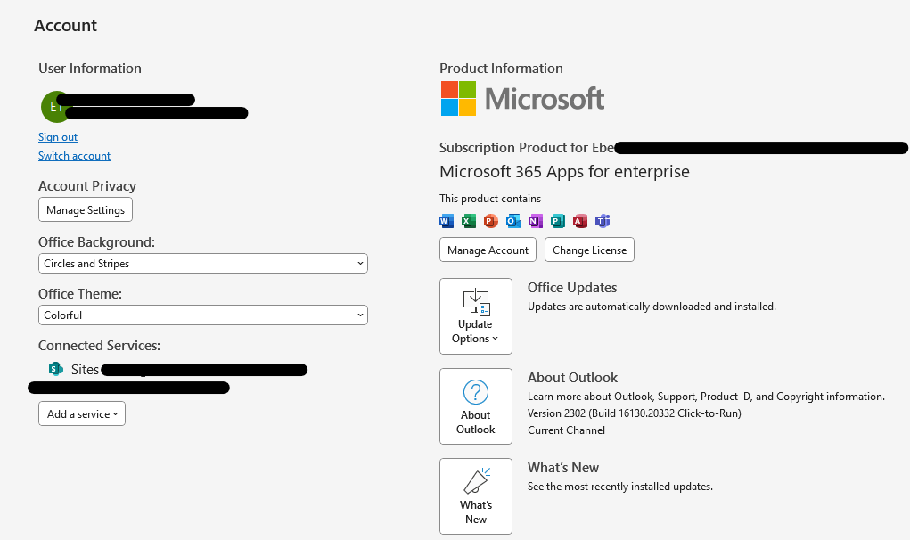Click Microsoft 365 Apps for enterprise text

tap(565, 172)
